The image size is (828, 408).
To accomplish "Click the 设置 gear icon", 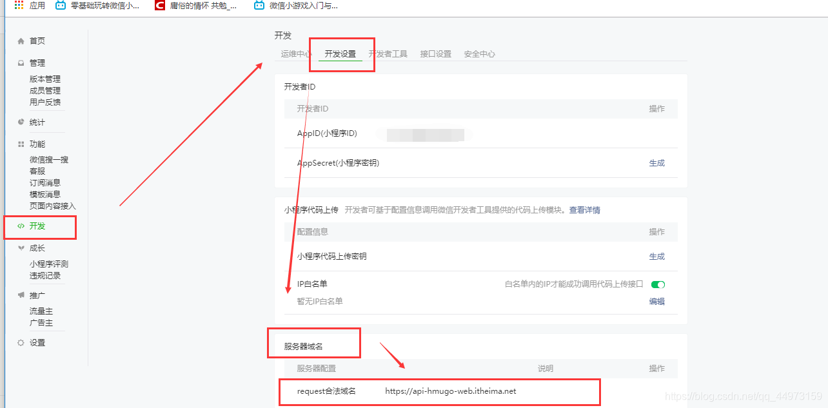I will (x=21, y=343).
